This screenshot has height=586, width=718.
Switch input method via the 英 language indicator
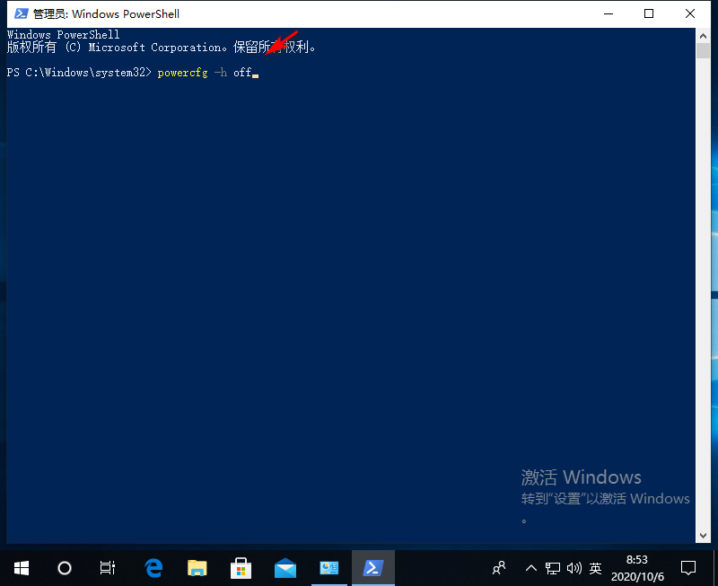(595, 568)
